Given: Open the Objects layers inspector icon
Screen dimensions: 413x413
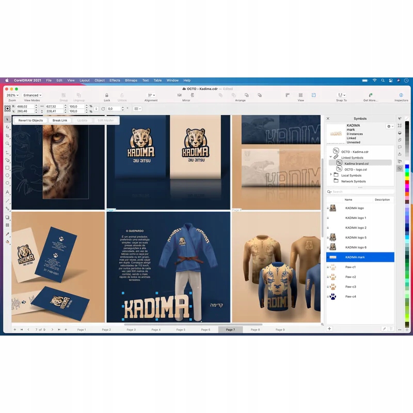Looking at the screenshot, I should (x=400, y=133).
